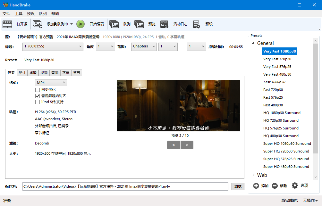Click the Add to Queue picture icon
Viewport: 322px width, 206px height.
click(x=38, y=24)
